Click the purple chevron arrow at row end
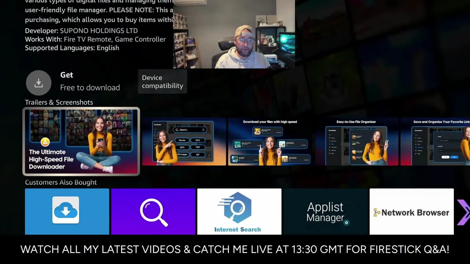 [x=464, y=212]
